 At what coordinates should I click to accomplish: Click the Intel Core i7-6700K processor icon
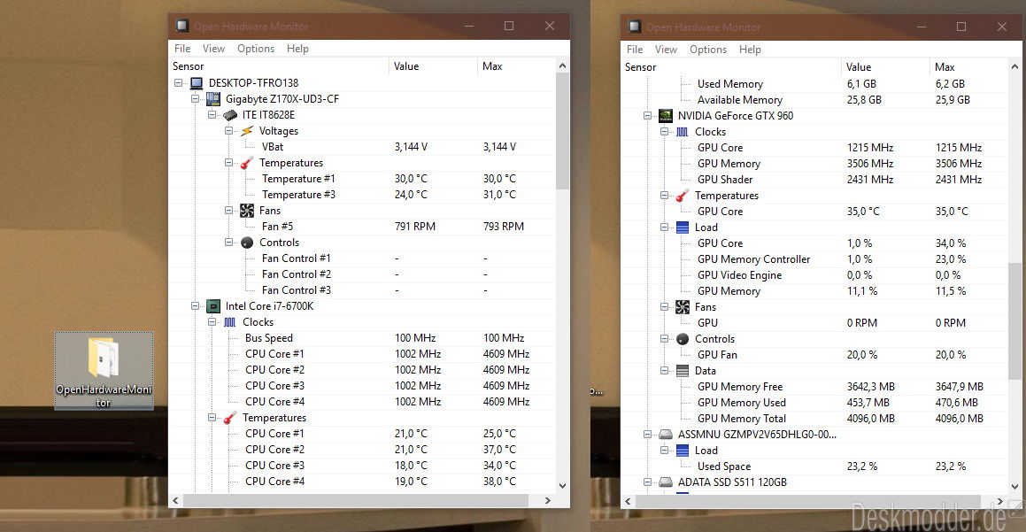click(213, 306)
